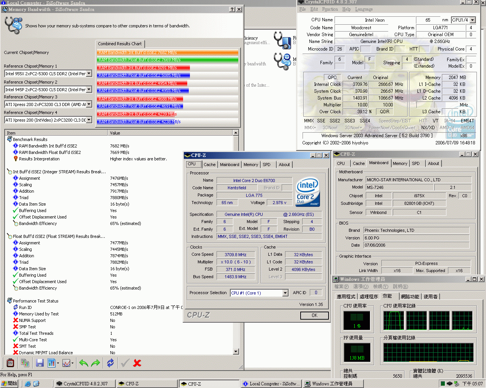Click the orange 7682 MB/s bandwidth bar
This screenshot has width=486, height=388.
(x=167, y=52)
